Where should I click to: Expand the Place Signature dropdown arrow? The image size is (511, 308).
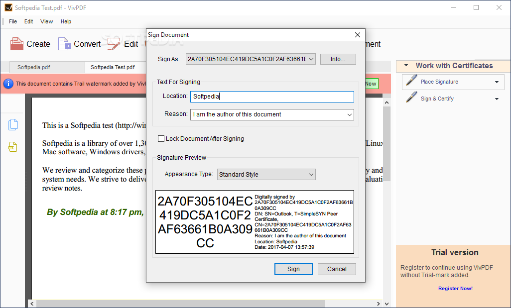[x=497, y=82]
